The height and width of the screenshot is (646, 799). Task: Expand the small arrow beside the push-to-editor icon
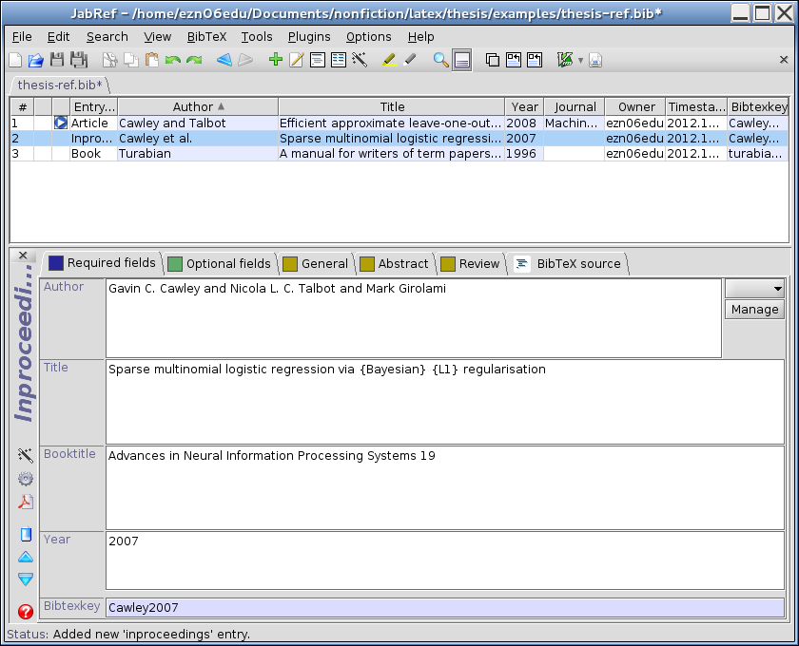pos(580,61)
